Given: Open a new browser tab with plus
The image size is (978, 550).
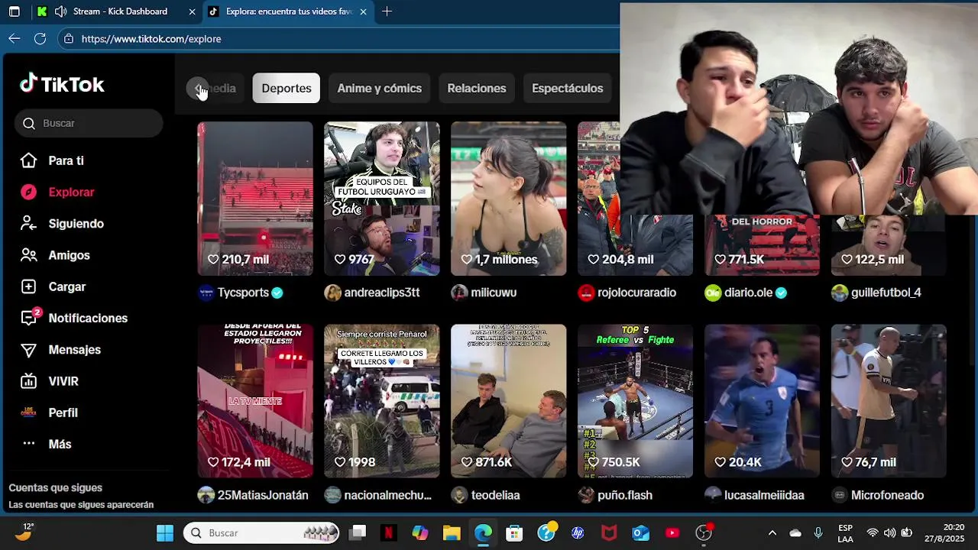Looking at the screenshot, I should pyautogui.click(x=387, y=11).
